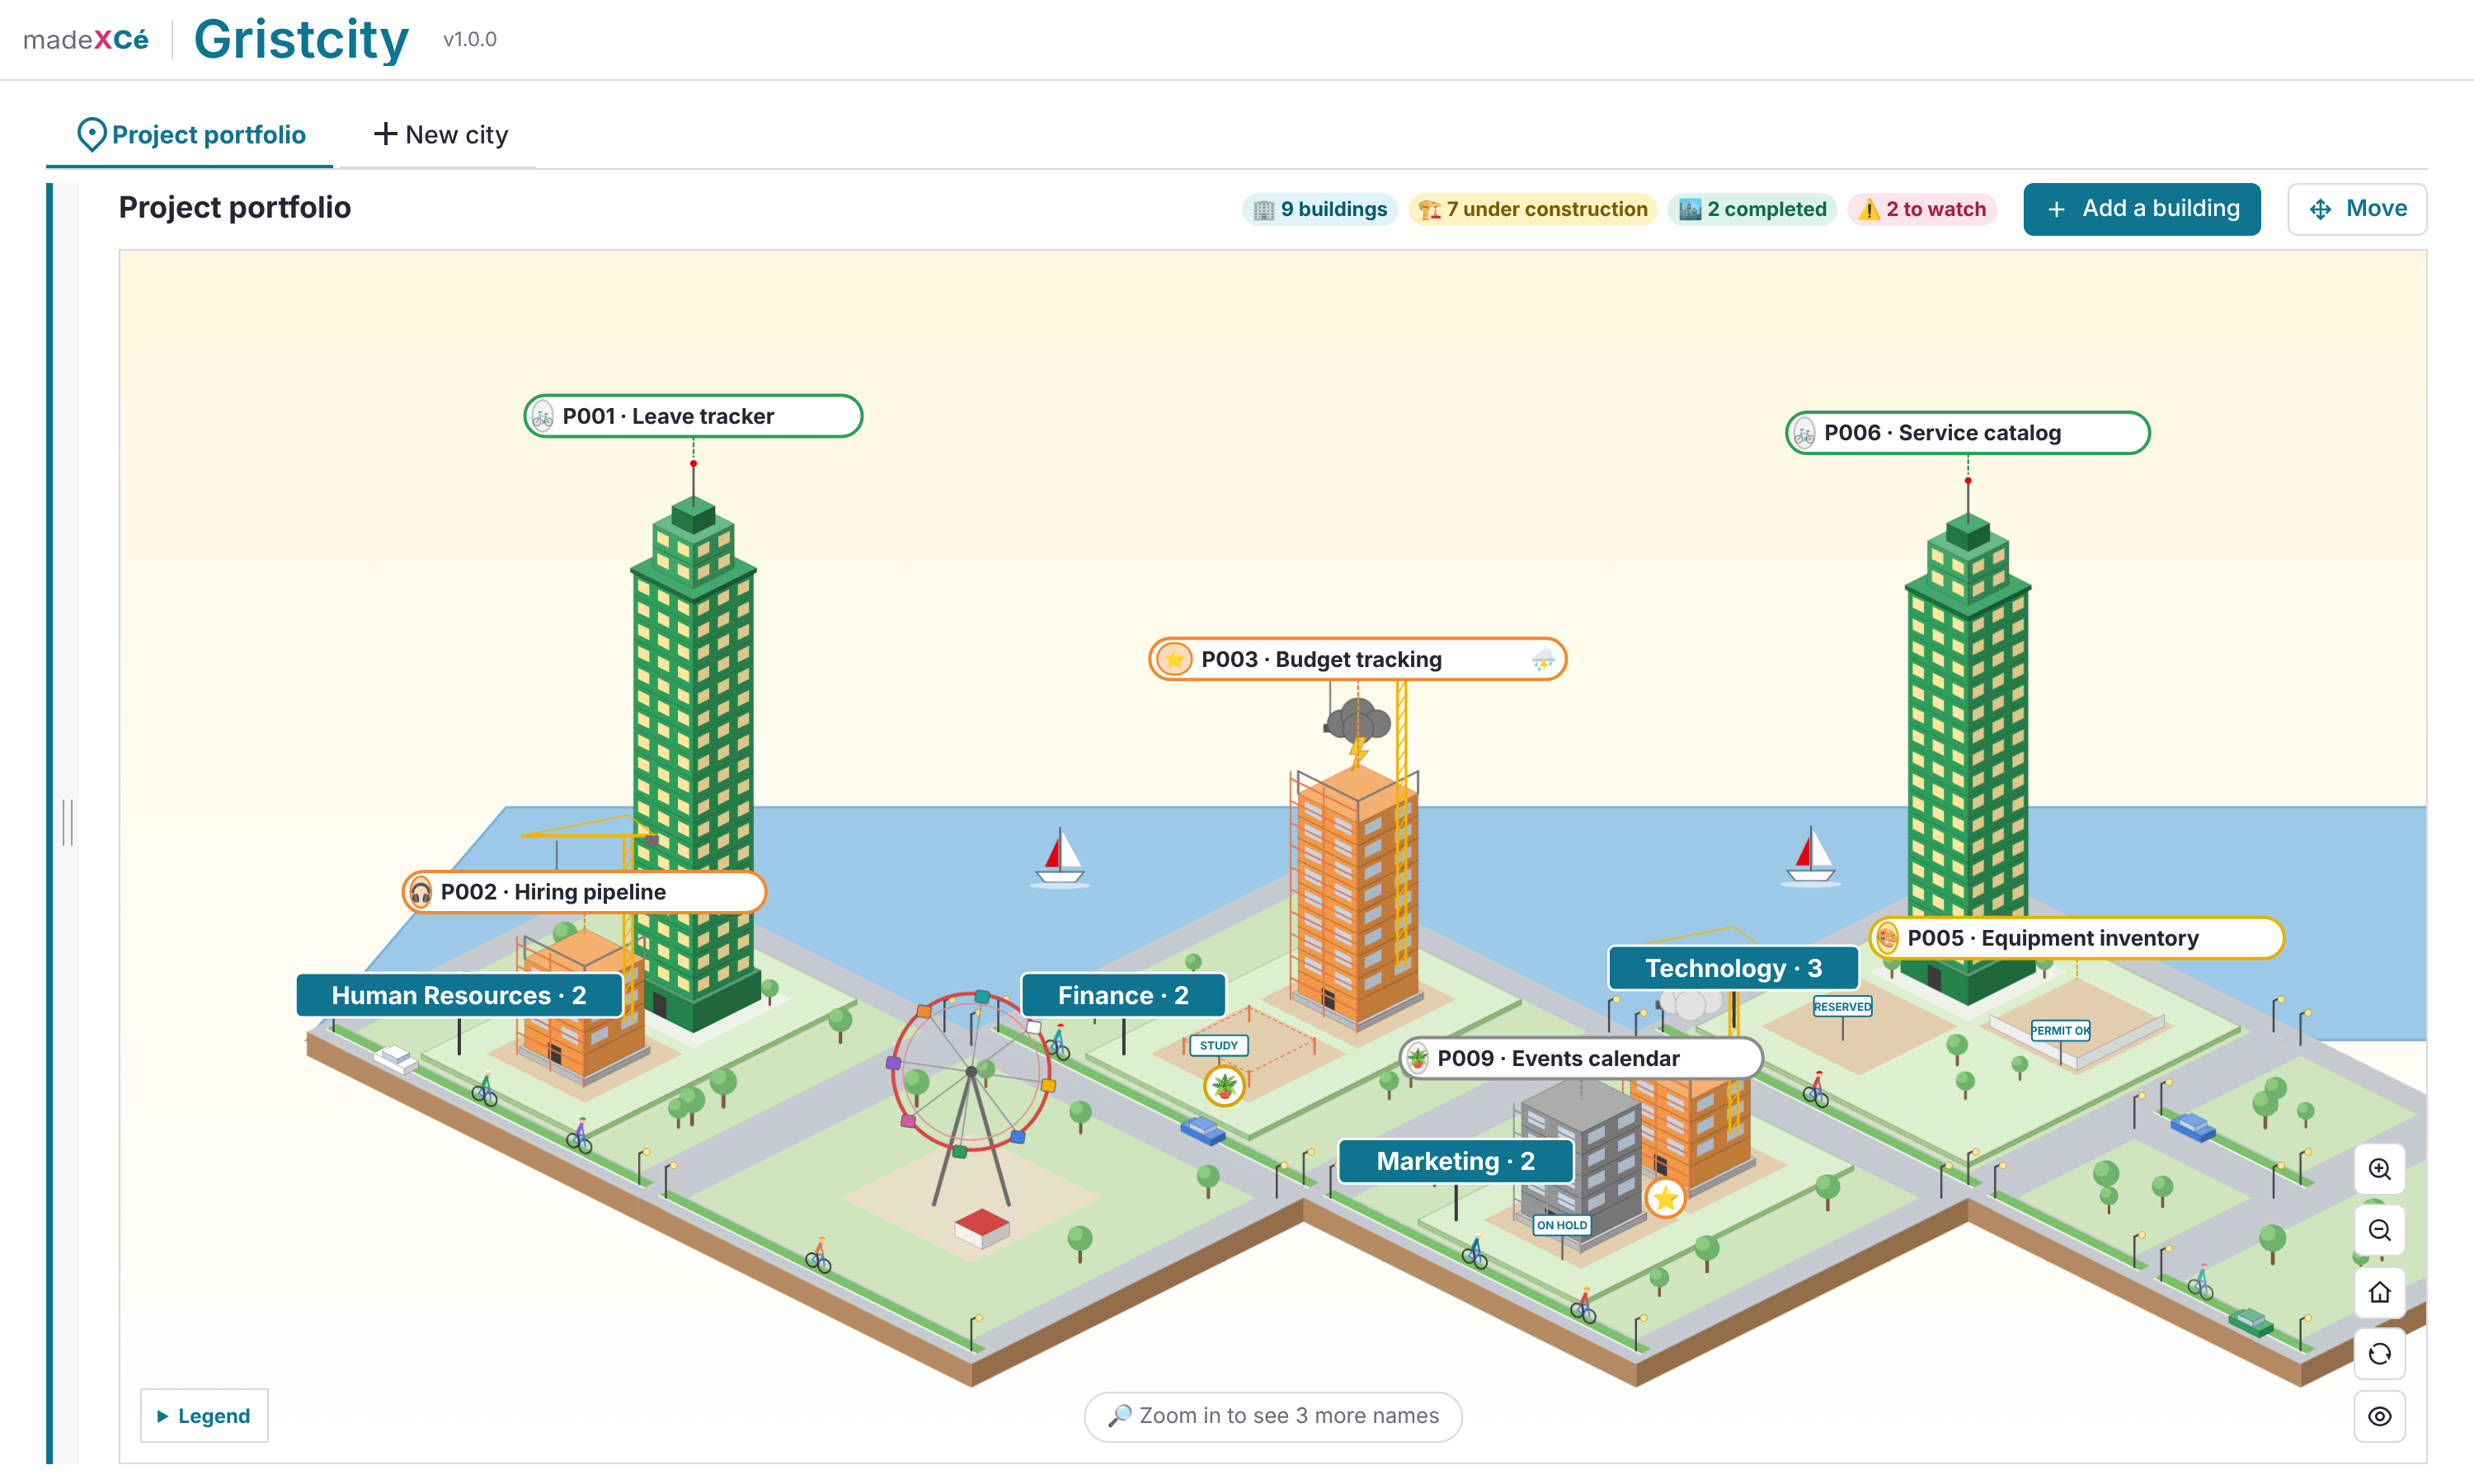Click the storm weather icon on P003 label

click(x=1542, y=660)
